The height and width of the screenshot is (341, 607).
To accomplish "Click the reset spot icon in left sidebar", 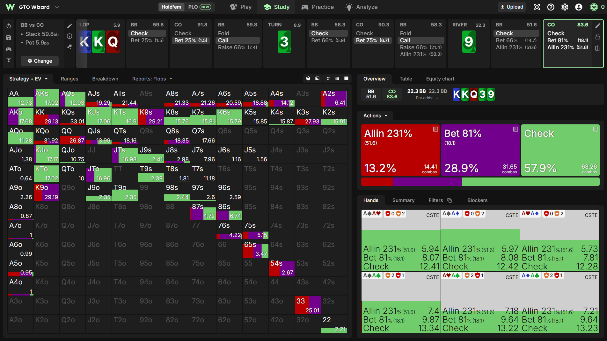I will [x=9, y=26].
